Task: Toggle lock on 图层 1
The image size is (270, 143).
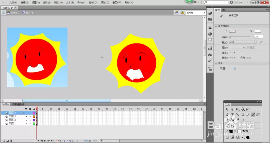Action: (30, 124)
